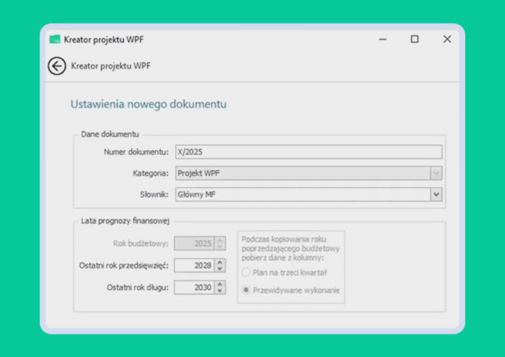This screenshot has width=505, height=357.
Task: Click the 'Główny MF' combo box field
Action: 301,195
